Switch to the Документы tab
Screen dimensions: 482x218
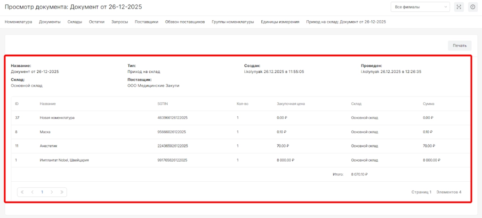click(49, 22)
